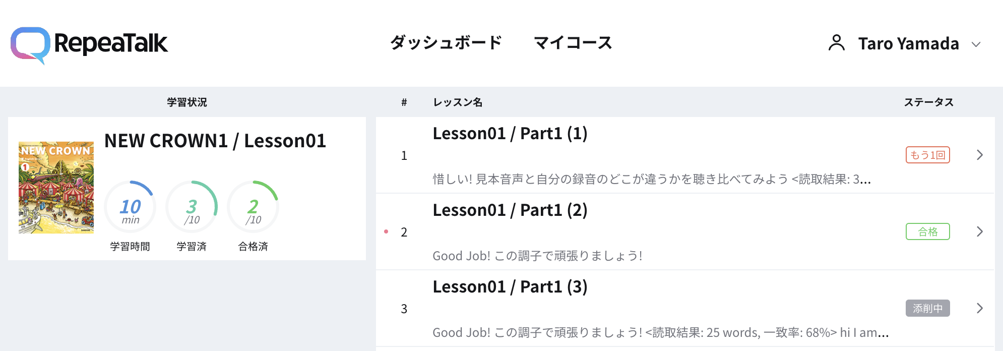Click the green 合格 status badge
The image size is (1003, 351).
pos(928,231)
